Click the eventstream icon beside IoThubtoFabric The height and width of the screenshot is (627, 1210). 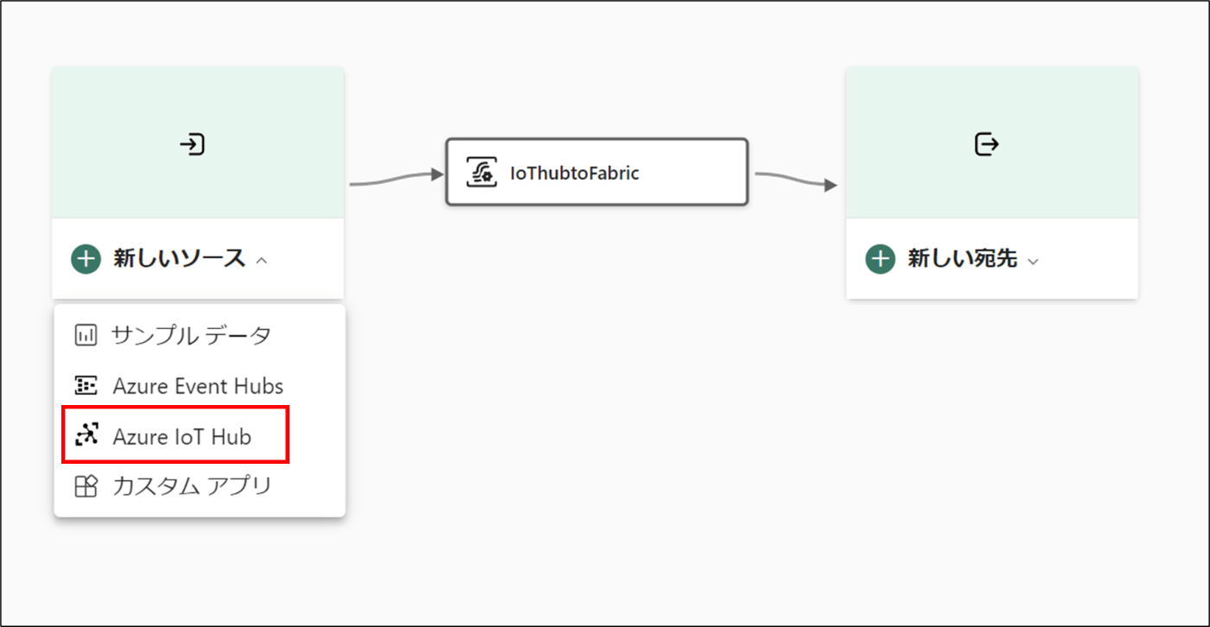(x=481, y=173)
